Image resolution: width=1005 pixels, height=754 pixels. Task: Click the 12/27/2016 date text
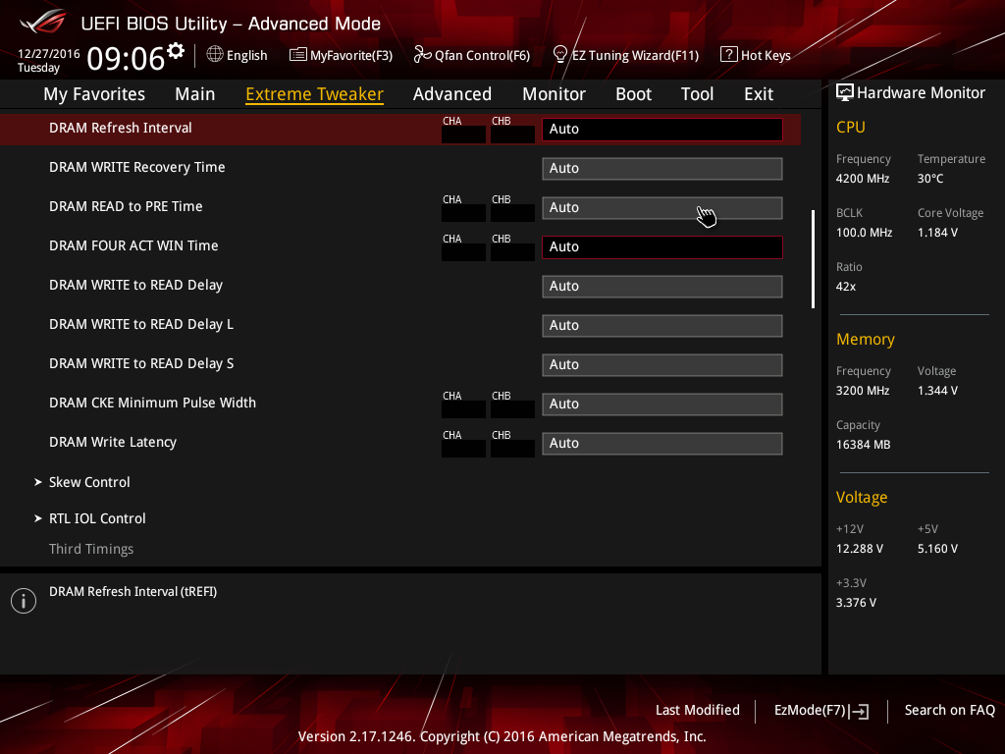coord(49,54)
